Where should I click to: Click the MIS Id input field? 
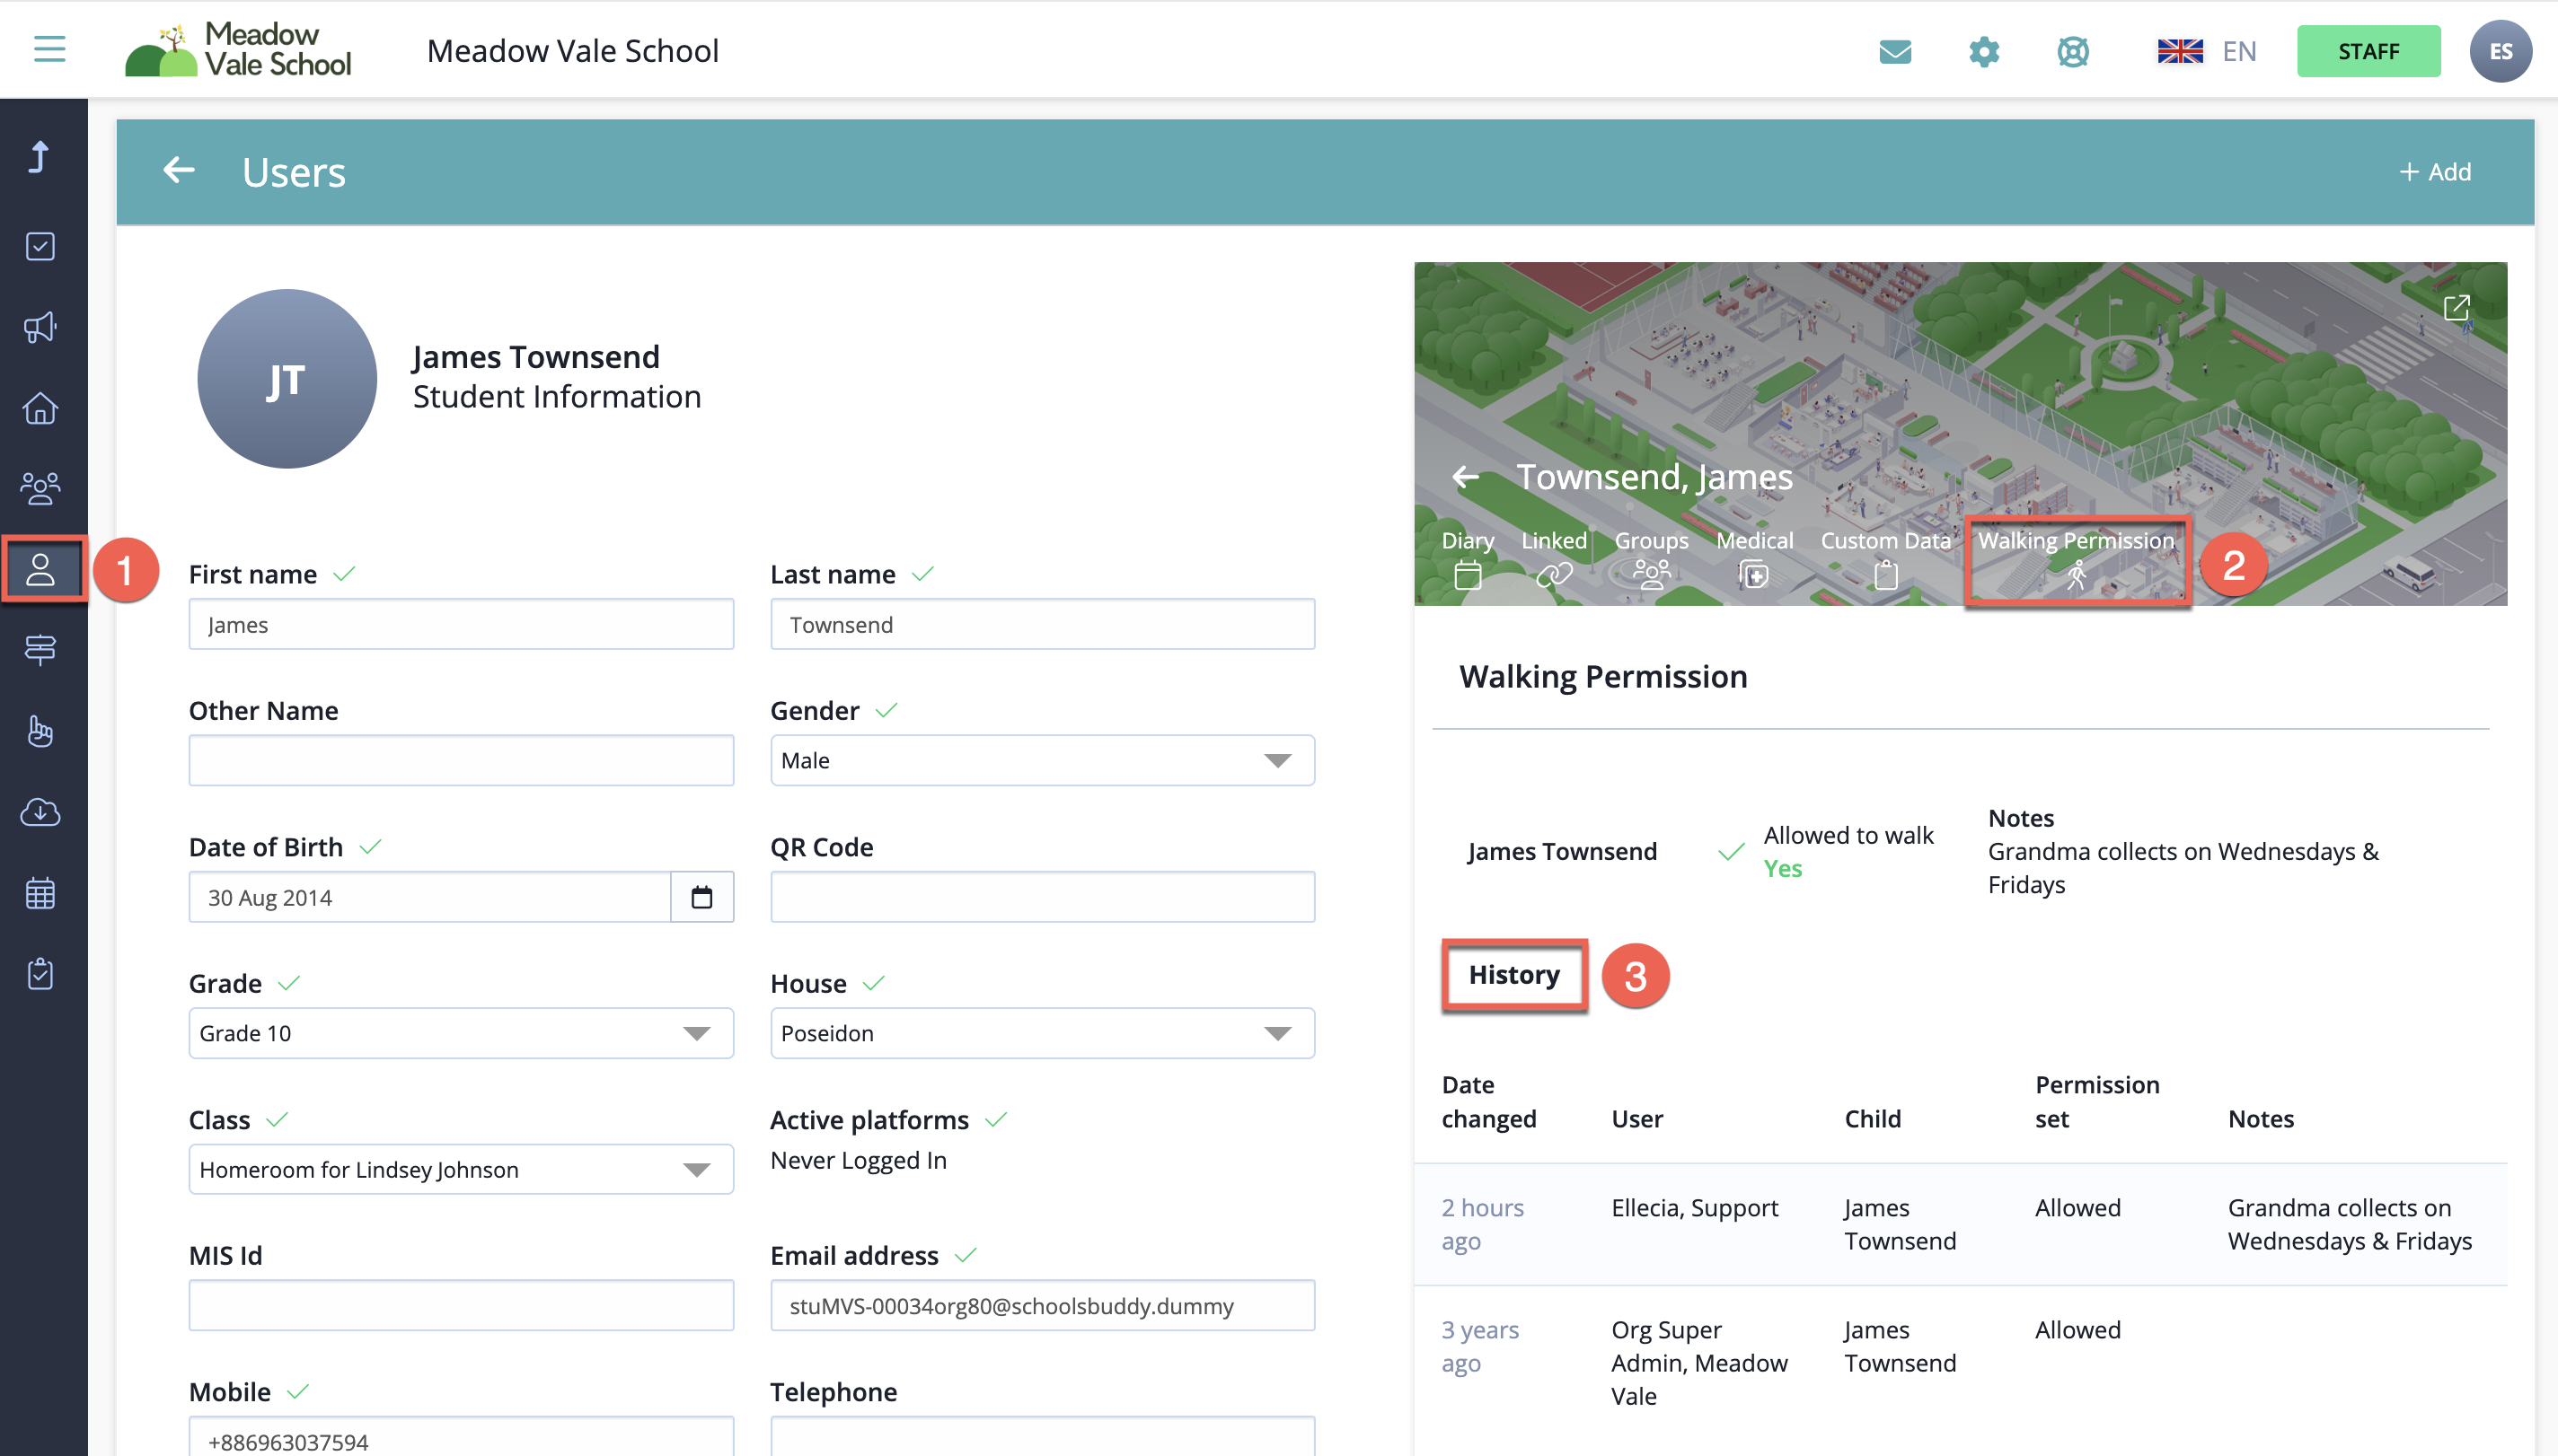[460, 1305]
